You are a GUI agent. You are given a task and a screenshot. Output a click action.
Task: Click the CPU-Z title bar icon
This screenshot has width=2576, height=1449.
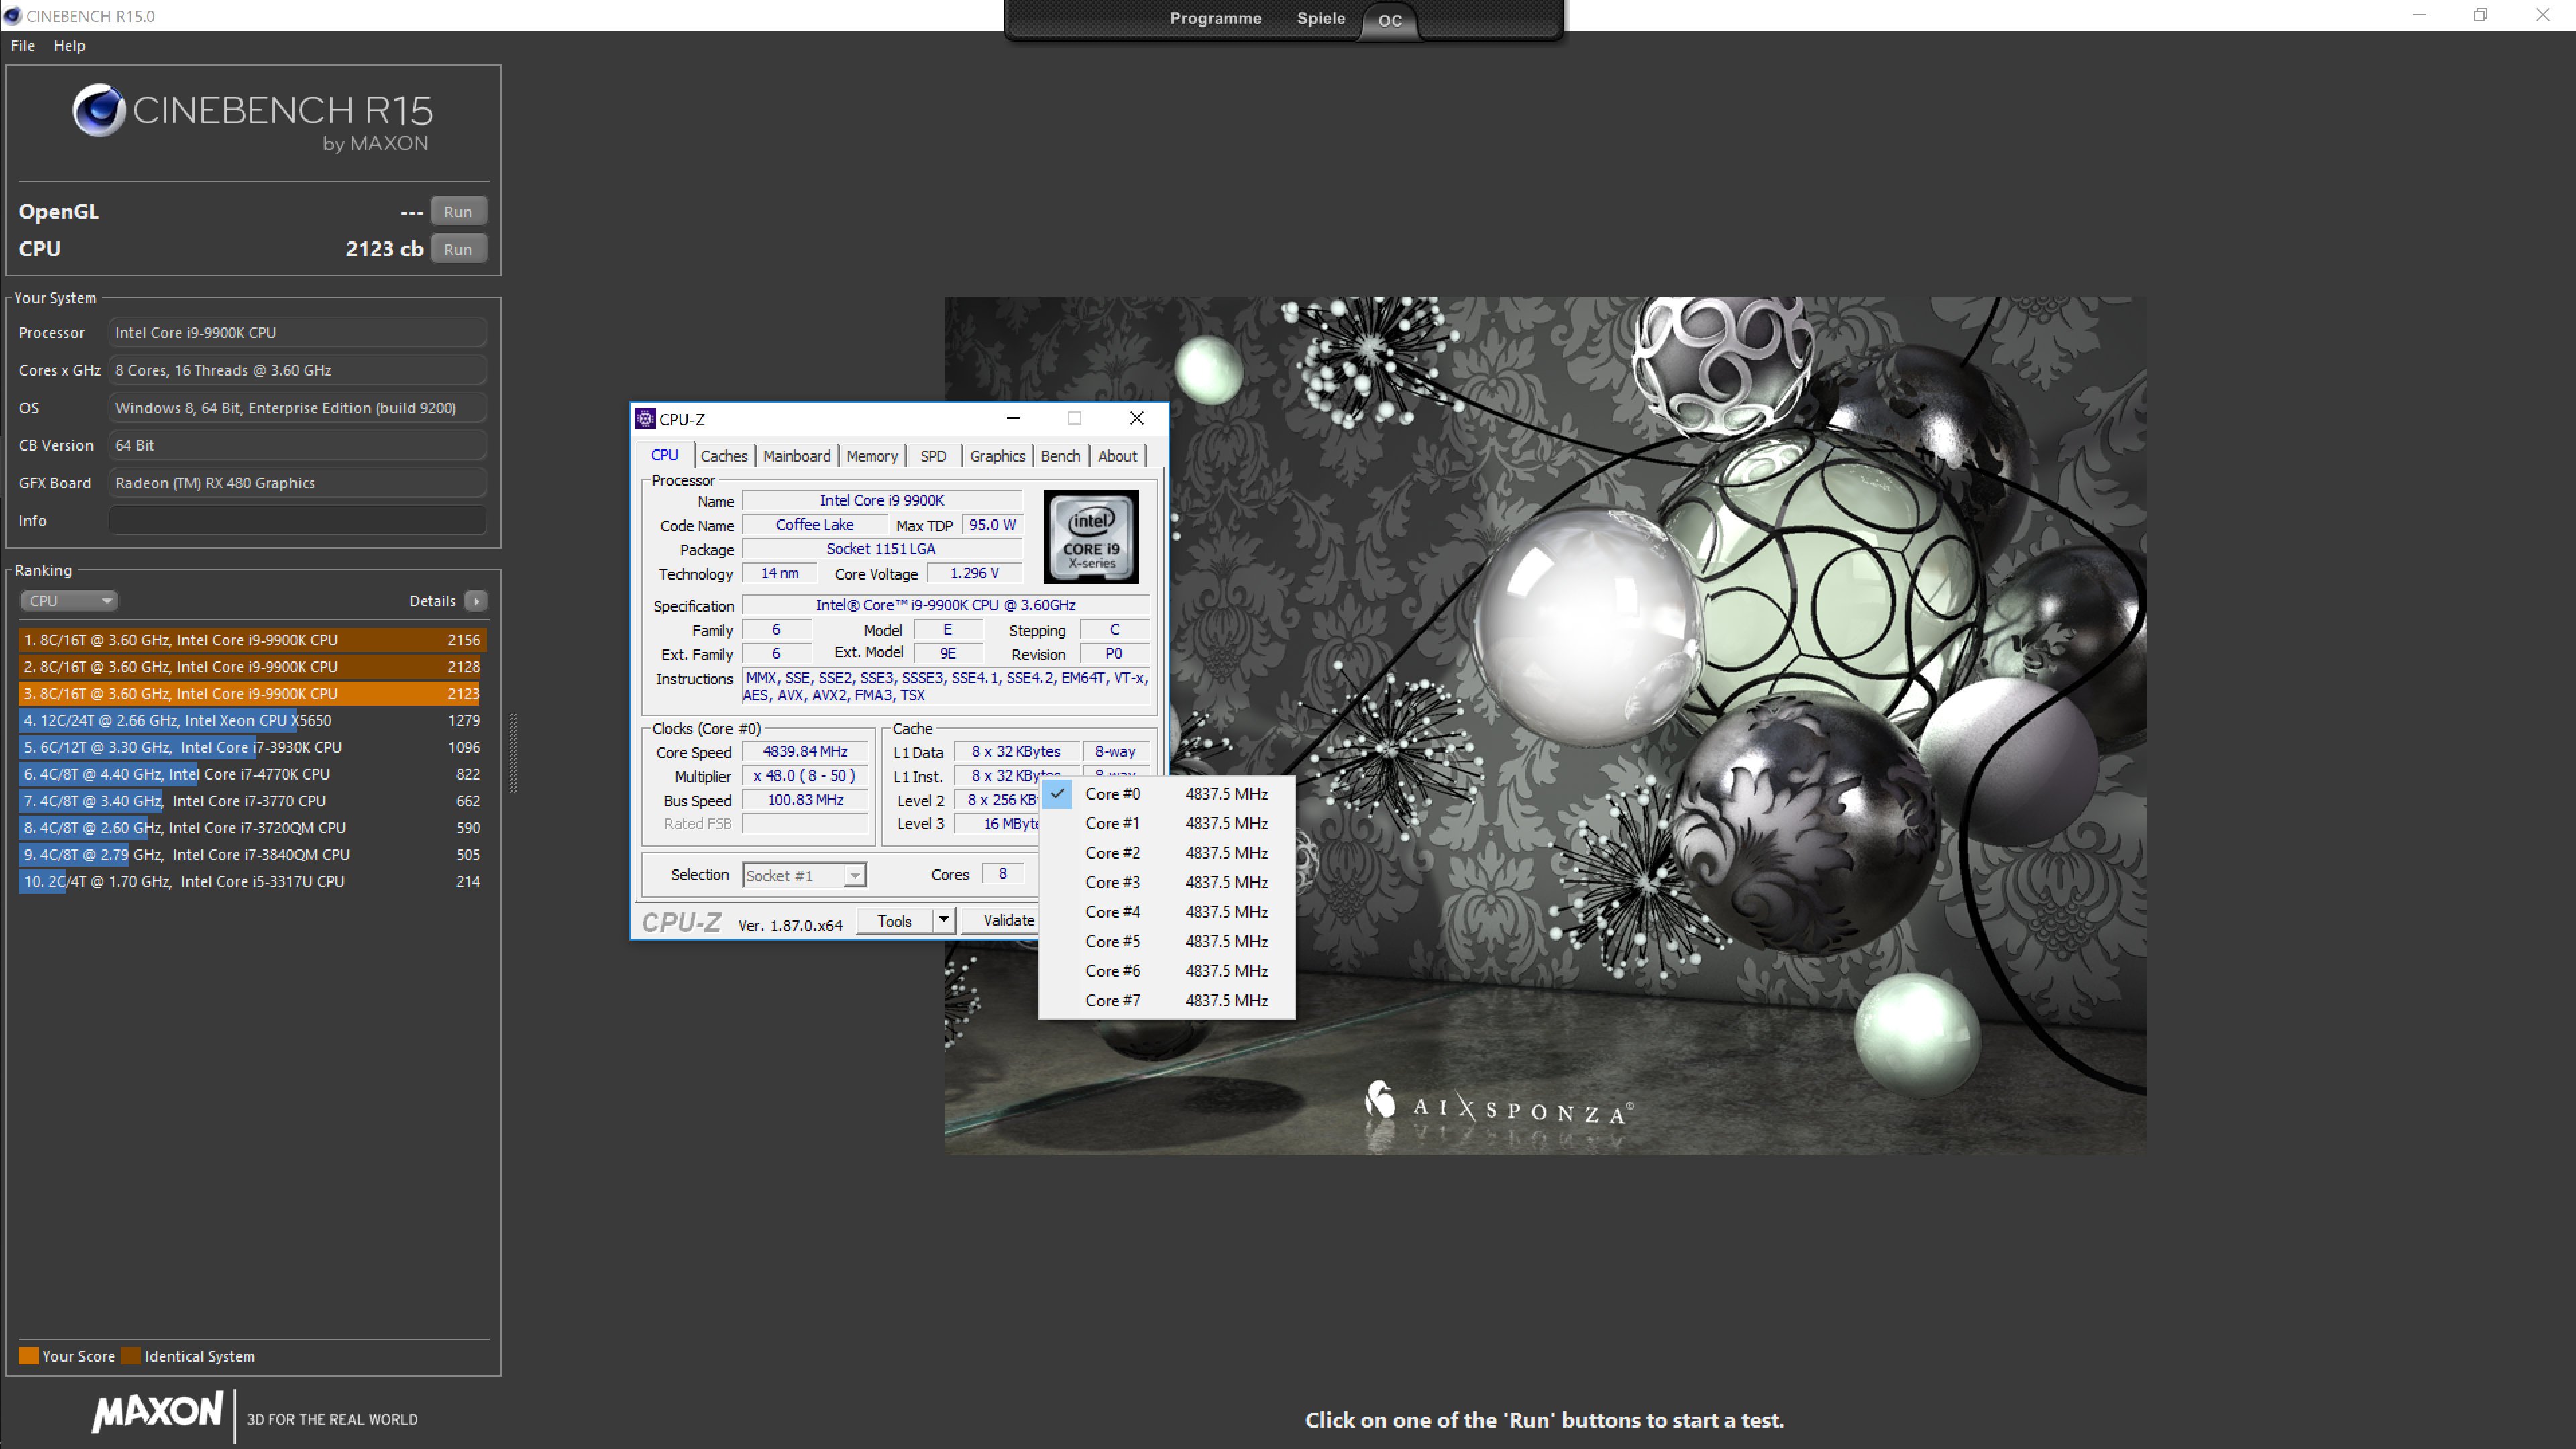tap(645, 418)
